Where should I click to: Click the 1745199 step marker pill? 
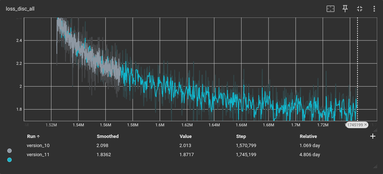tap(355, 125)
